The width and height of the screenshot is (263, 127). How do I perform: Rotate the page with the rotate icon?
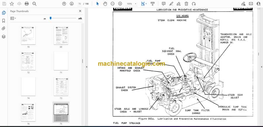click(194, 4)
